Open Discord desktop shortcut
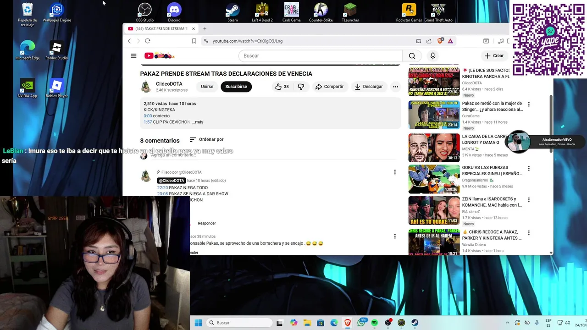 [174, 12]
